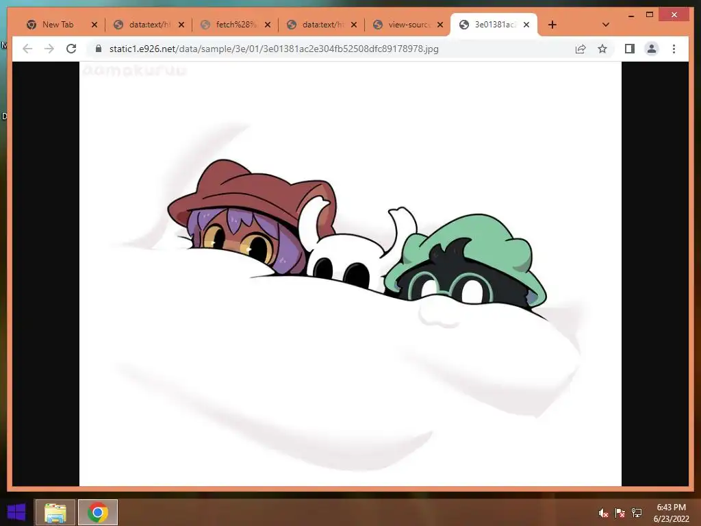This screenshot has height=526, width=701.
Task: Close the New Tab tab
Action: pyautogui.click(x=94, y=25)
